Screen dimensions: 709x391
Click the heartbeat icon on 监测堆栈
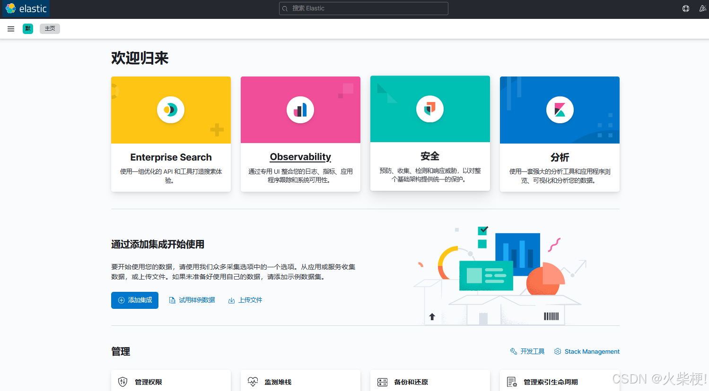point(253,382)
